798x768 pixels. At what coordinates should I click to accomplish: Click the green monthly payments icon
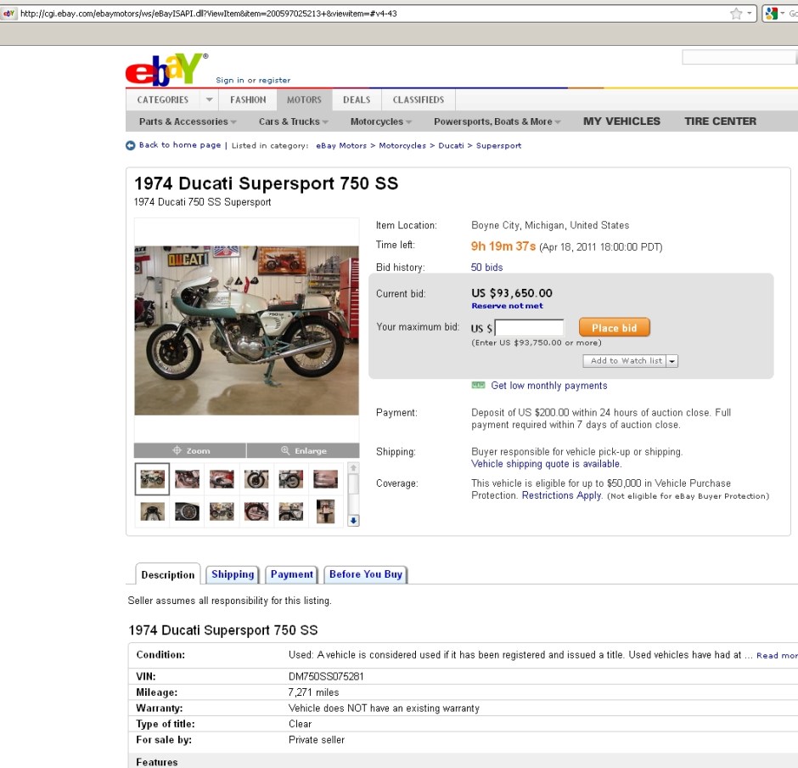coord(478,385)
